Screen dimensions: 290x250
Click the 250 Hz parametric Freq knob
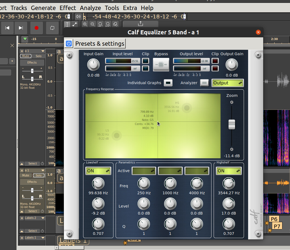[144, 184]
